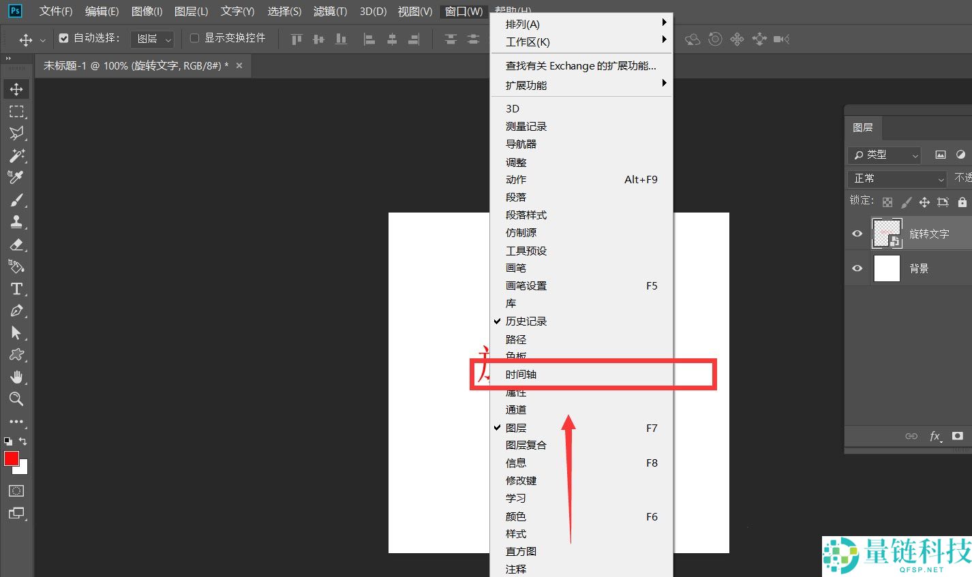Select the Hand tool

point(16,377)
